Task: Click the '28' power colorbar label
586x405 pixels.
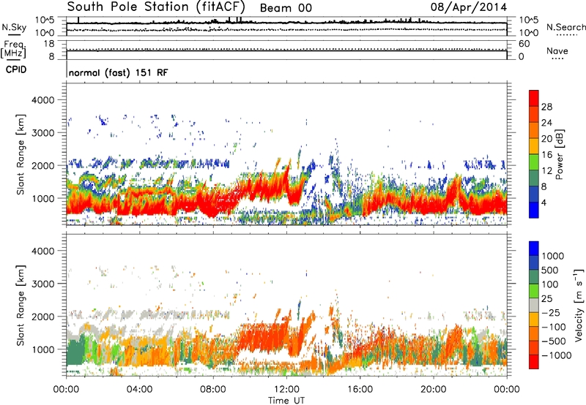Action: point(546,107)
